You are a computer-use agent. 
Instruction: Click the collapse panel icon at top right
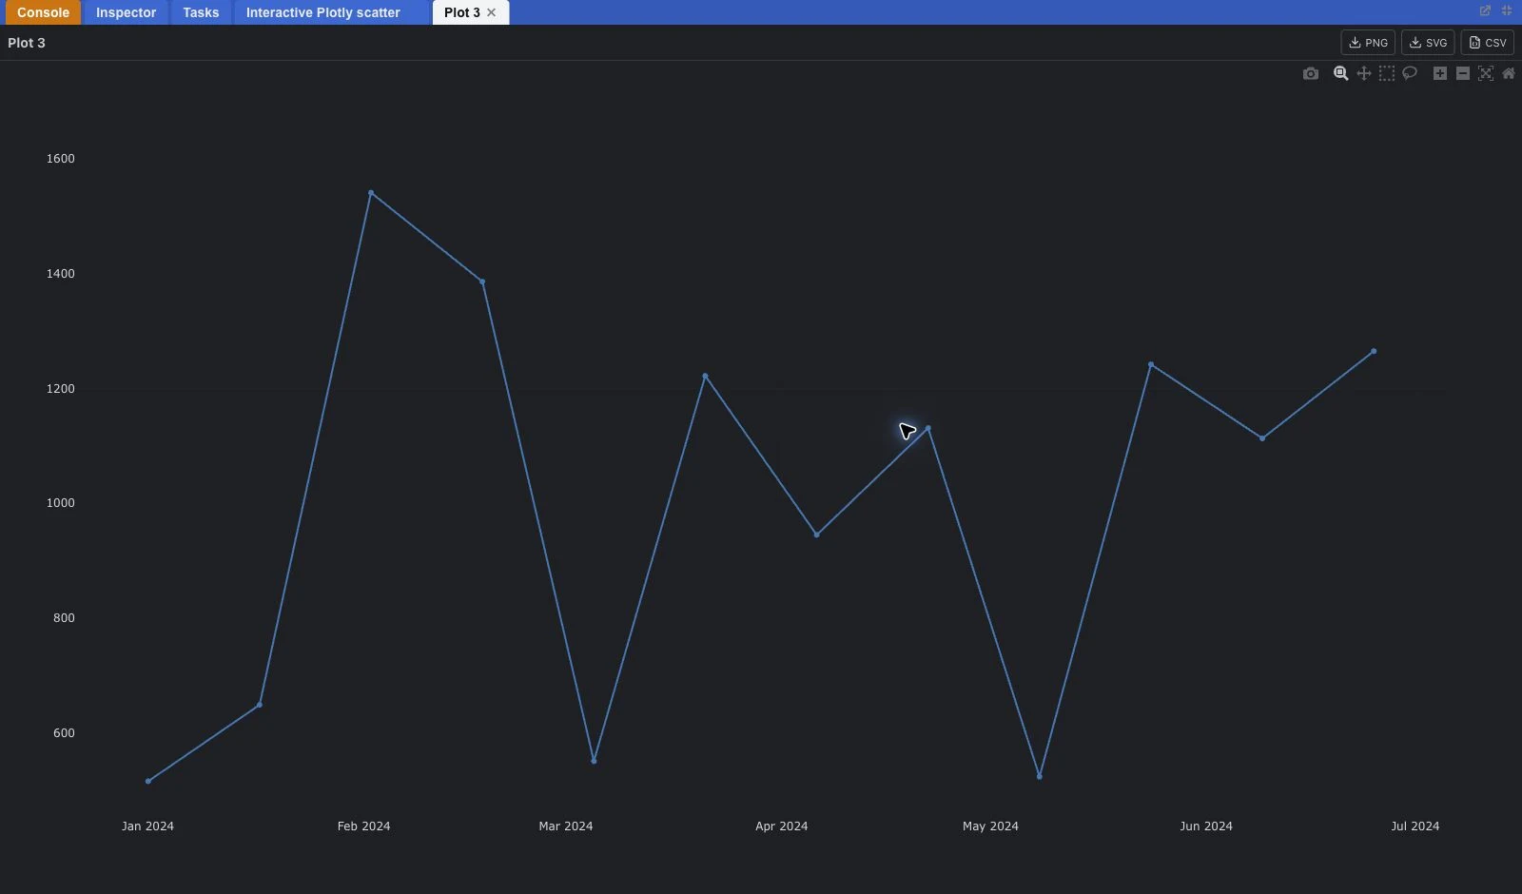pyautogui.click(x=1507, y=11)
